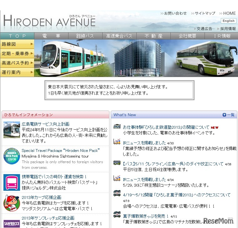This screenshot has width=238, height=228.
Task: Click the 東日本大震災 sympathy notice box
Action: click(x=119, y=90)
